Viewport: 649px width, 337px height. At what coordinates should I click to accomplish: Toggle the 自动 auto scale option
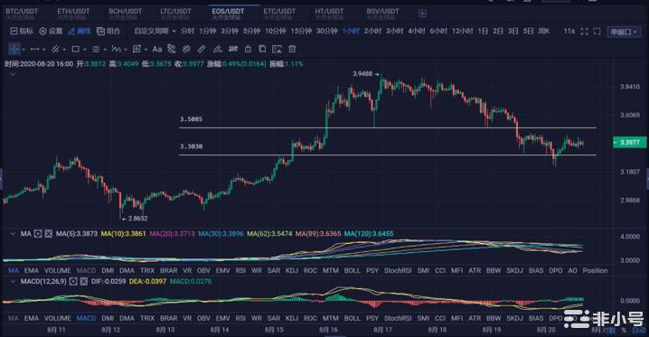pyautogui.click(x=638, y=330)
